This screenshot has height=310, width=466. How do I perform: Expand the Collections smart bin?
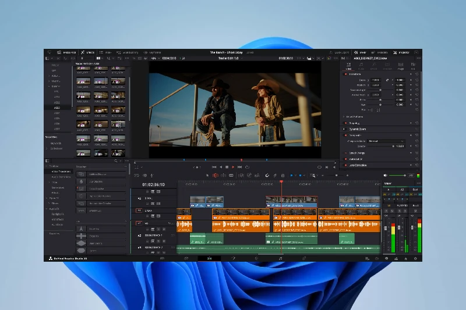tap(47, 148)
